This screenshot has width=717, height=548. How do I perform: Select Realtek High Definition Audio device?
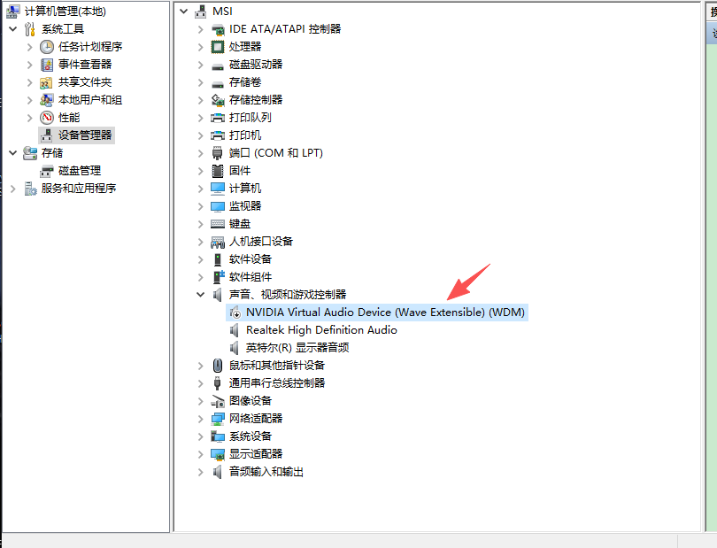tap(321, 330)
